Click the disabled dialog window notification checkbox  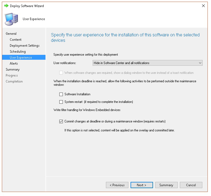click(61, 73)
